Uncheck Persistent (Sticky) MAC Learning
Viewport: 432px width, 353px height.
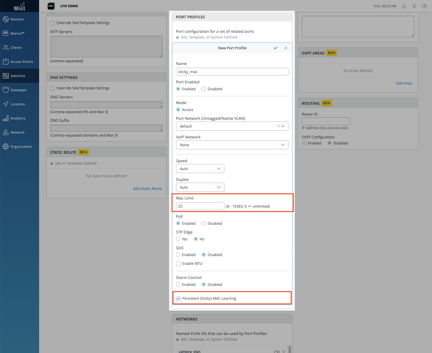coord(178,299)
